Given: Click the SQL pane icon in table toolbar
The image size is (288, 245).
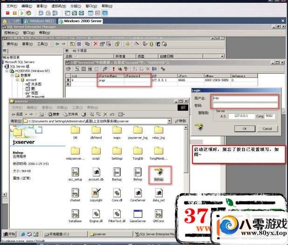Looking at the screenshot, I should (90, 69).
